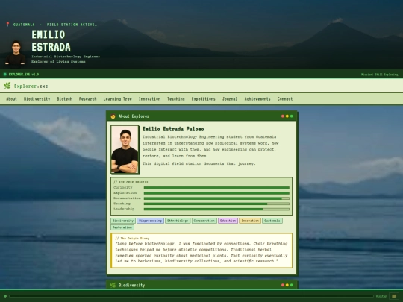Click the '// EXPLORER PROFILE' heading

[131, 183]
